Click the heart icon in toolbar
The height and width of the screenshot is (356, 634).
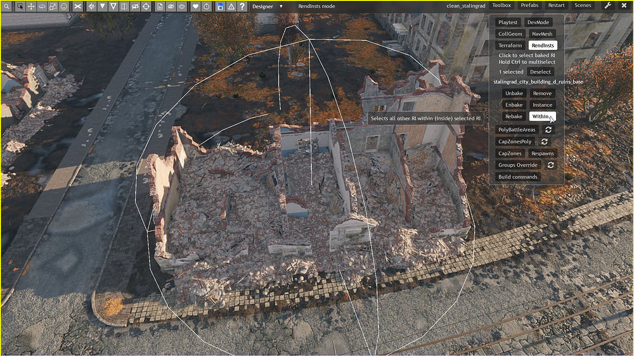(196, 6)
